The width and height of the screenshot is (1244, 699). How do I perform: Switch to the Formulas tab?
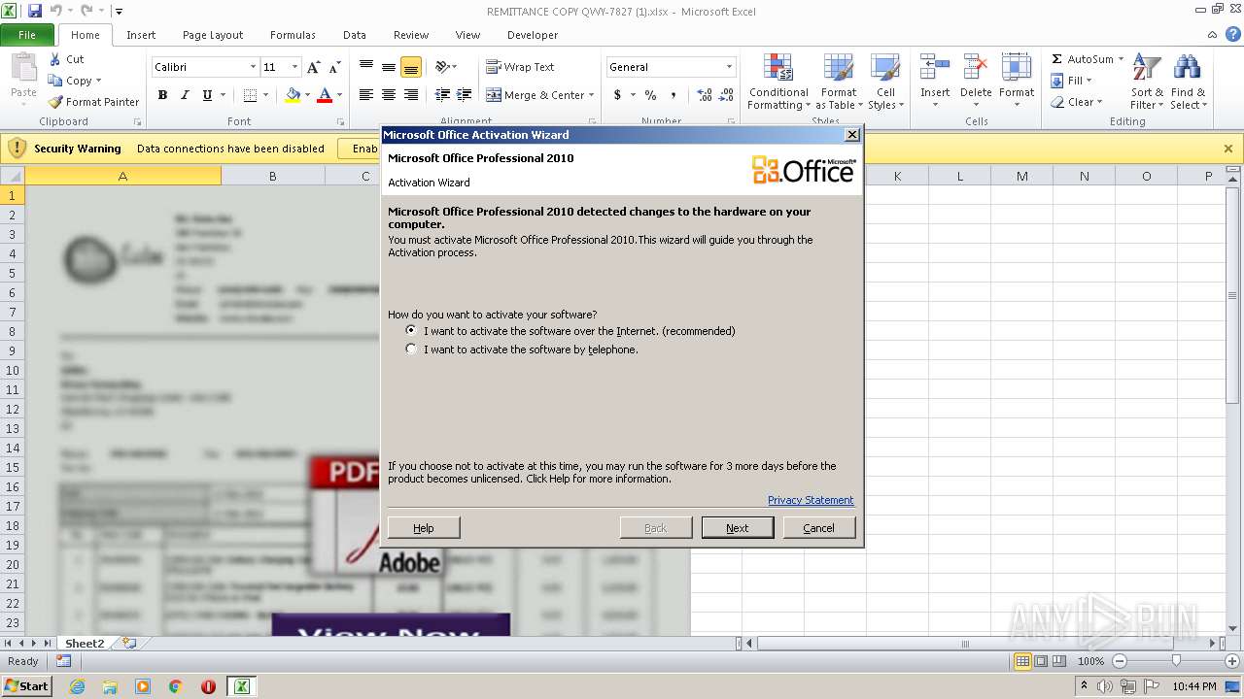point(293,35)
